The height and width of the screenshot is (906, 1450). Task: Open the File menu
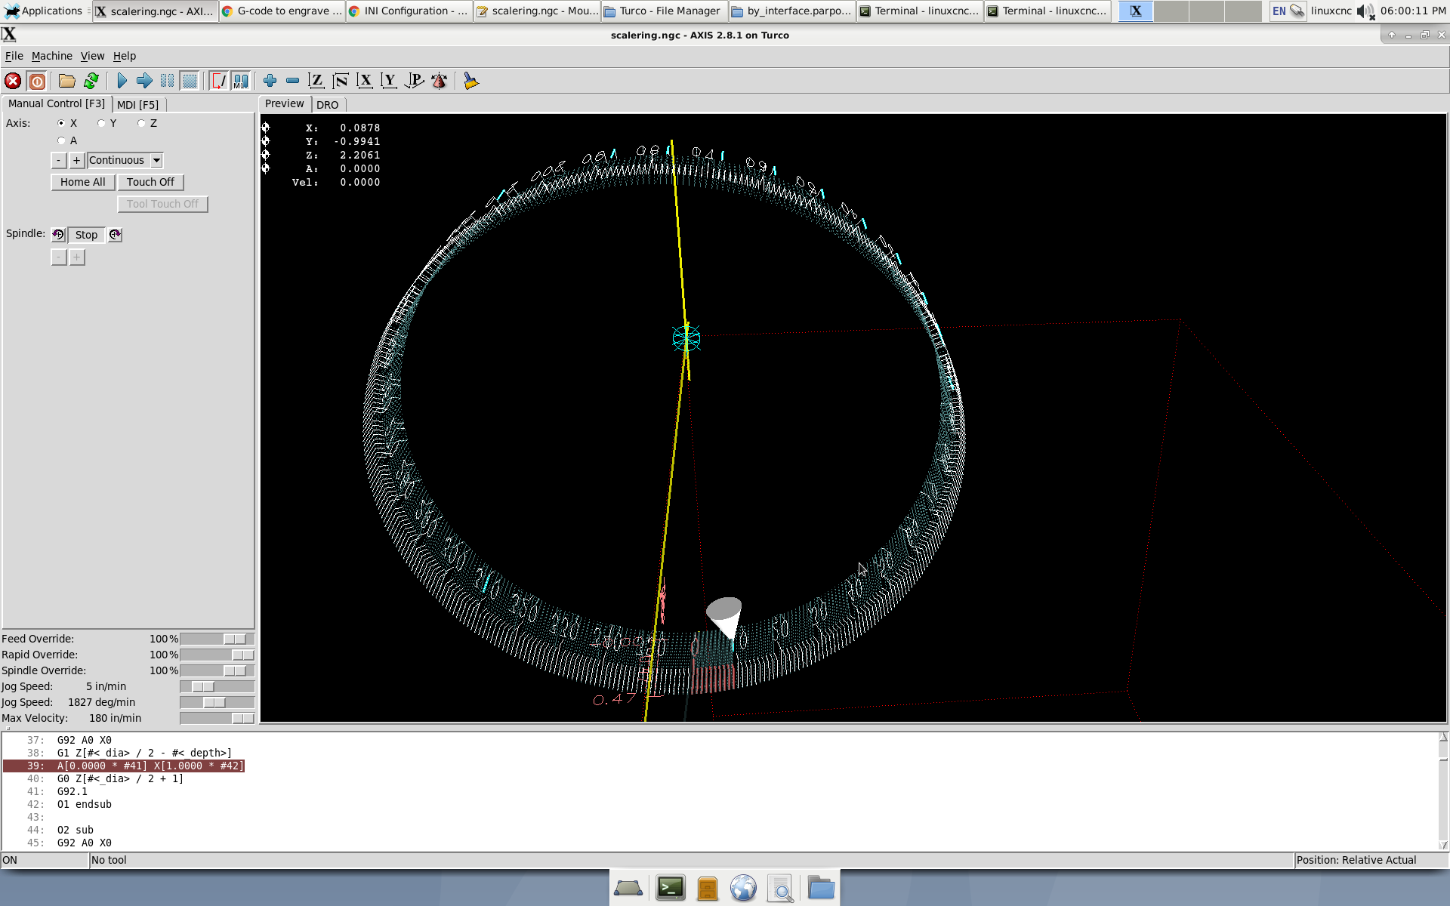[14, 56]
